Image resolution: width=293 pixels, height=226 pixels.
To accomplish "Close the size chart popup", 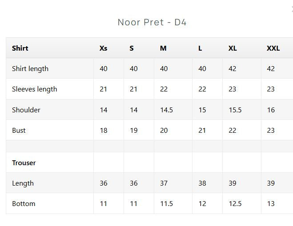I will tap(292, 9).
